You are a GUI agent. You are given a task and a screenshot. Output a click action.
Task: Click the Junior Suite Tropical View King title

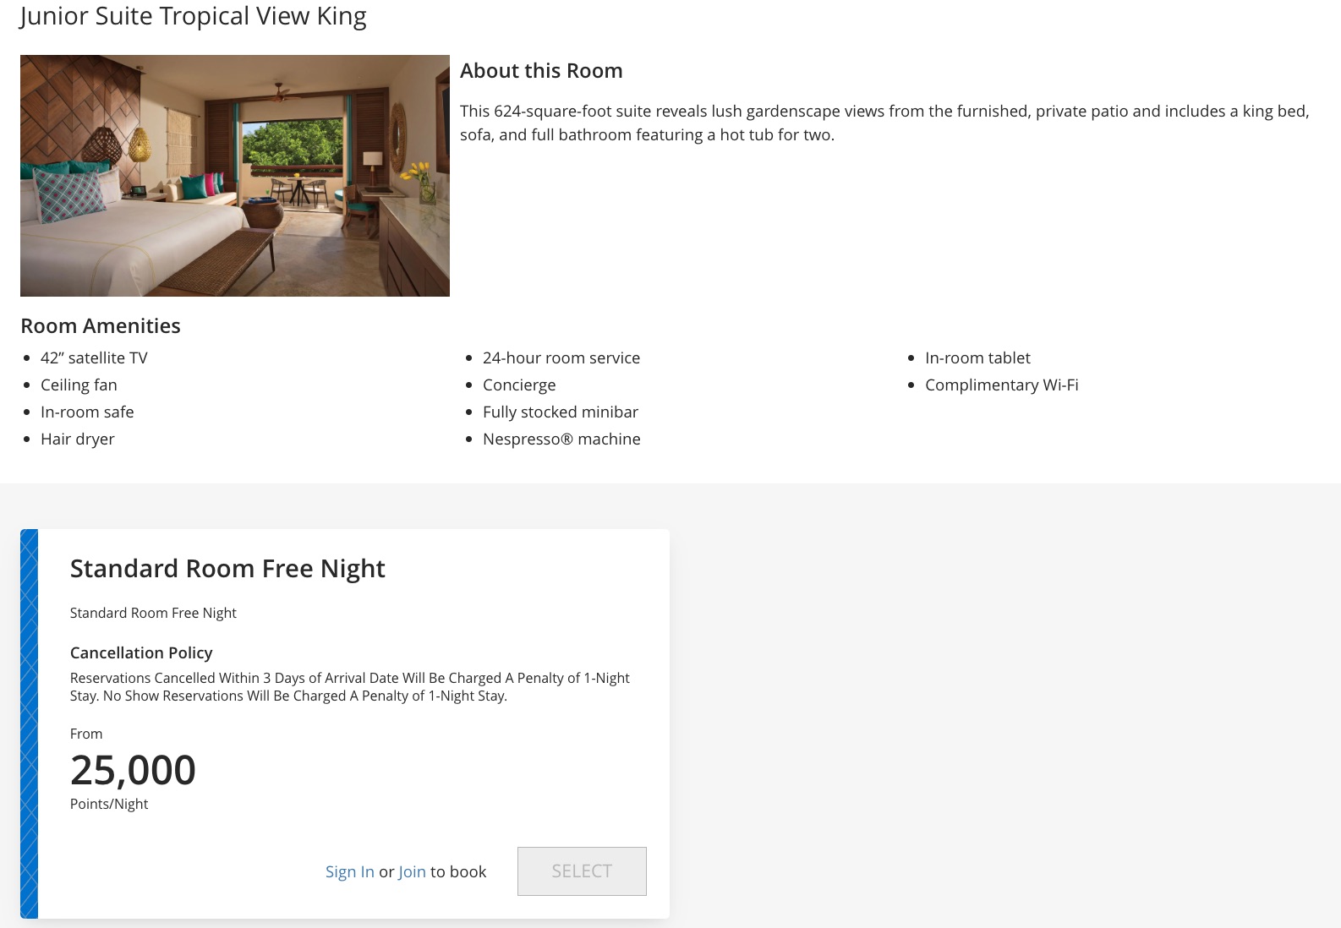click(x=193, y=16)
